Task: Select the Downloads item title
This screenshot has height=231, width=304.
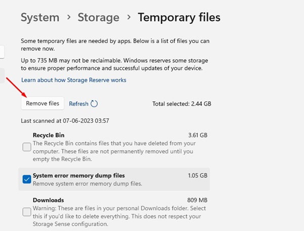Action: tap(48, 200)
